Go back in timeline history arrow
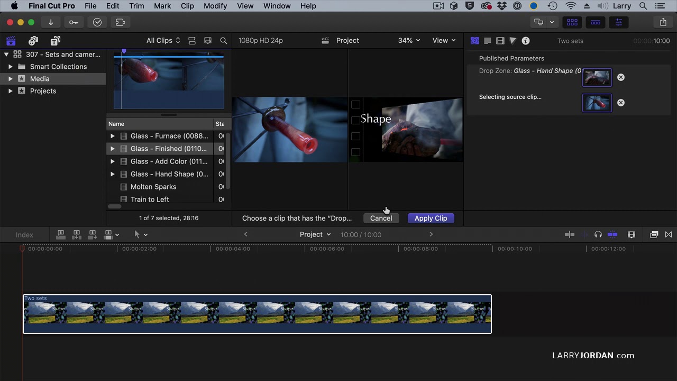 (x=245, y=234)
